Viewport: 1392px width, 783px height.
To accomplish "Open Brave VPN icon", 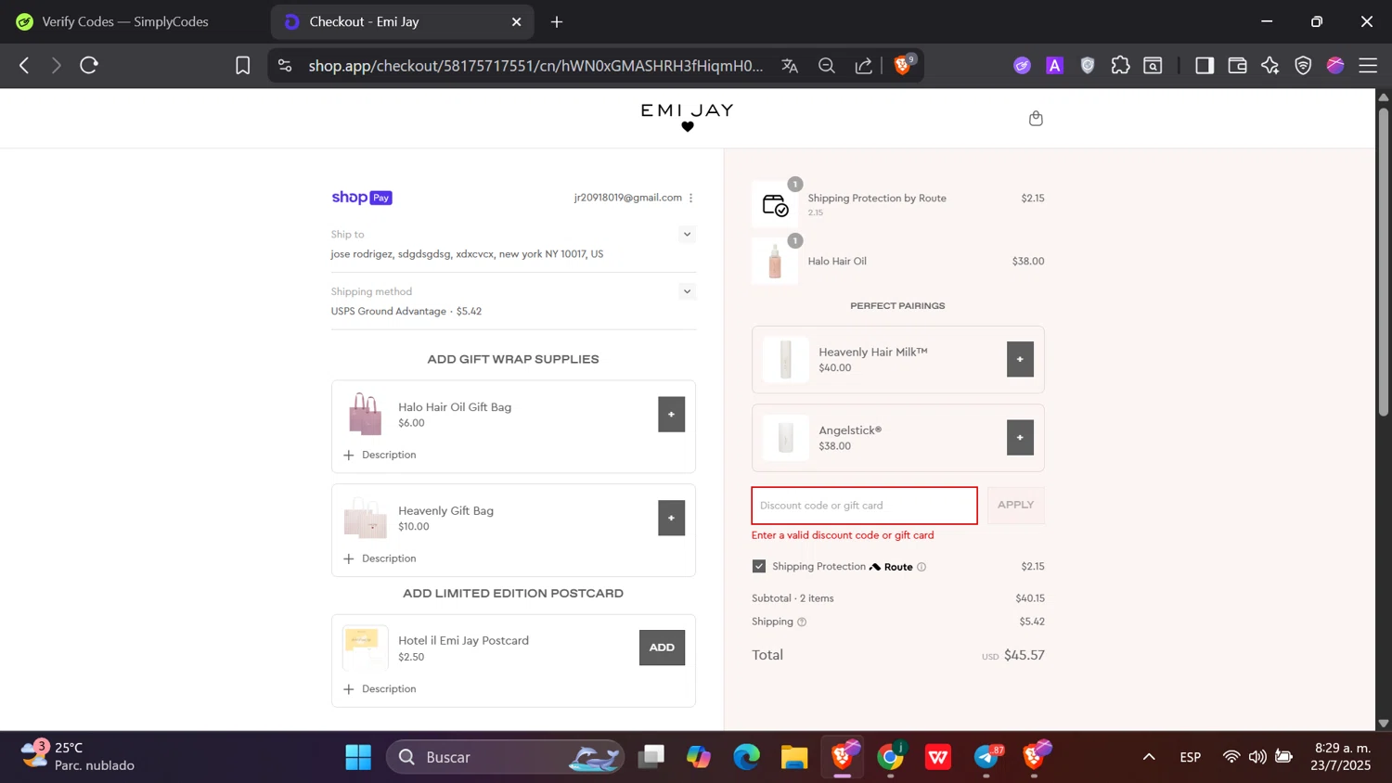I will coord(1303,65).
